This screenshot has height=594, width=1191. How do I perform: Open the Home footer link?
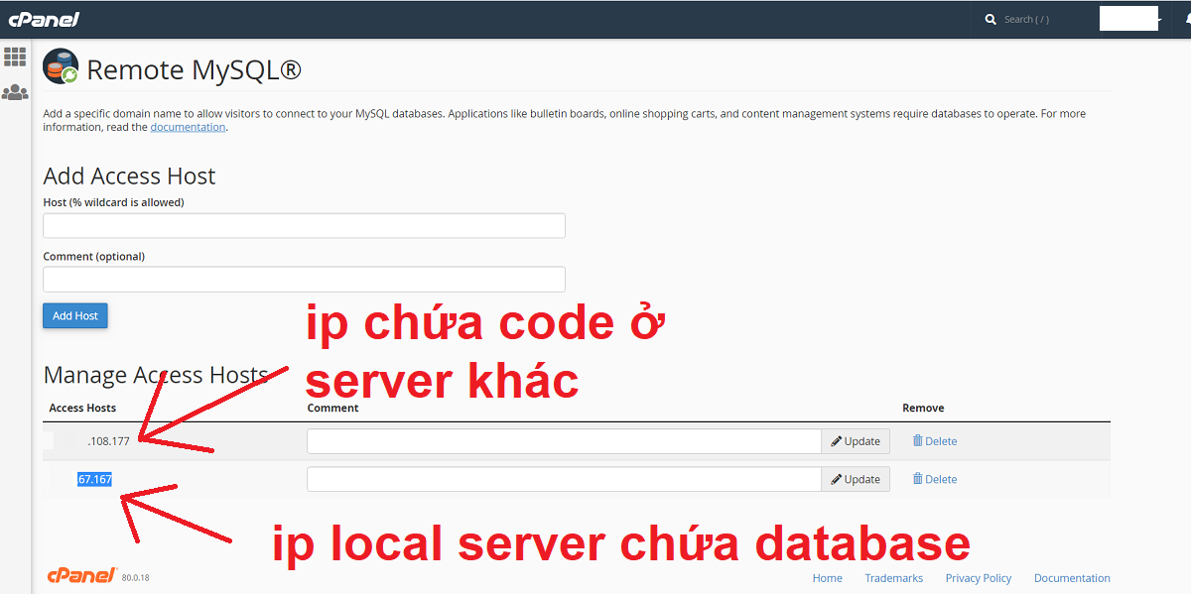point(828,578)
